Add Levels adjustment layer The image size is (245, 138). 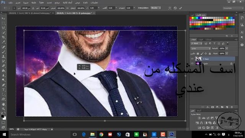point(204,118)
